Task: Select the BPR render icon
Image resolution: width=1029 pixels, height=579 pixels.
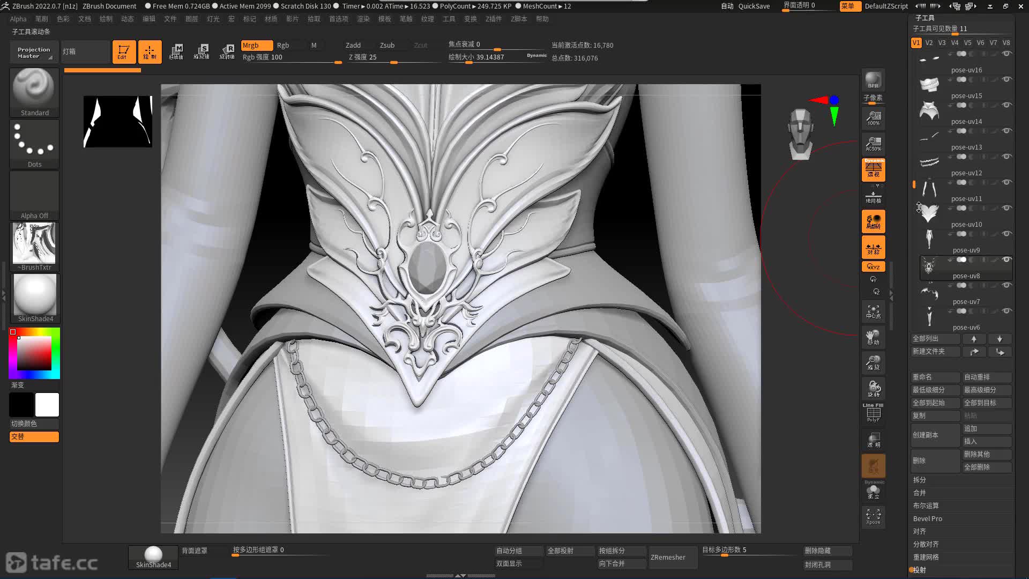Action: click(873, 80)
